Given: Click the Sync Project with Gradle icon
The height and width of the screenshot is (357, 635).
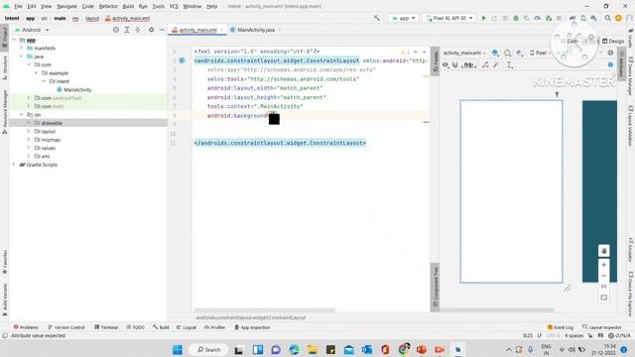Looking at the screenshot, I should [572, 18].
